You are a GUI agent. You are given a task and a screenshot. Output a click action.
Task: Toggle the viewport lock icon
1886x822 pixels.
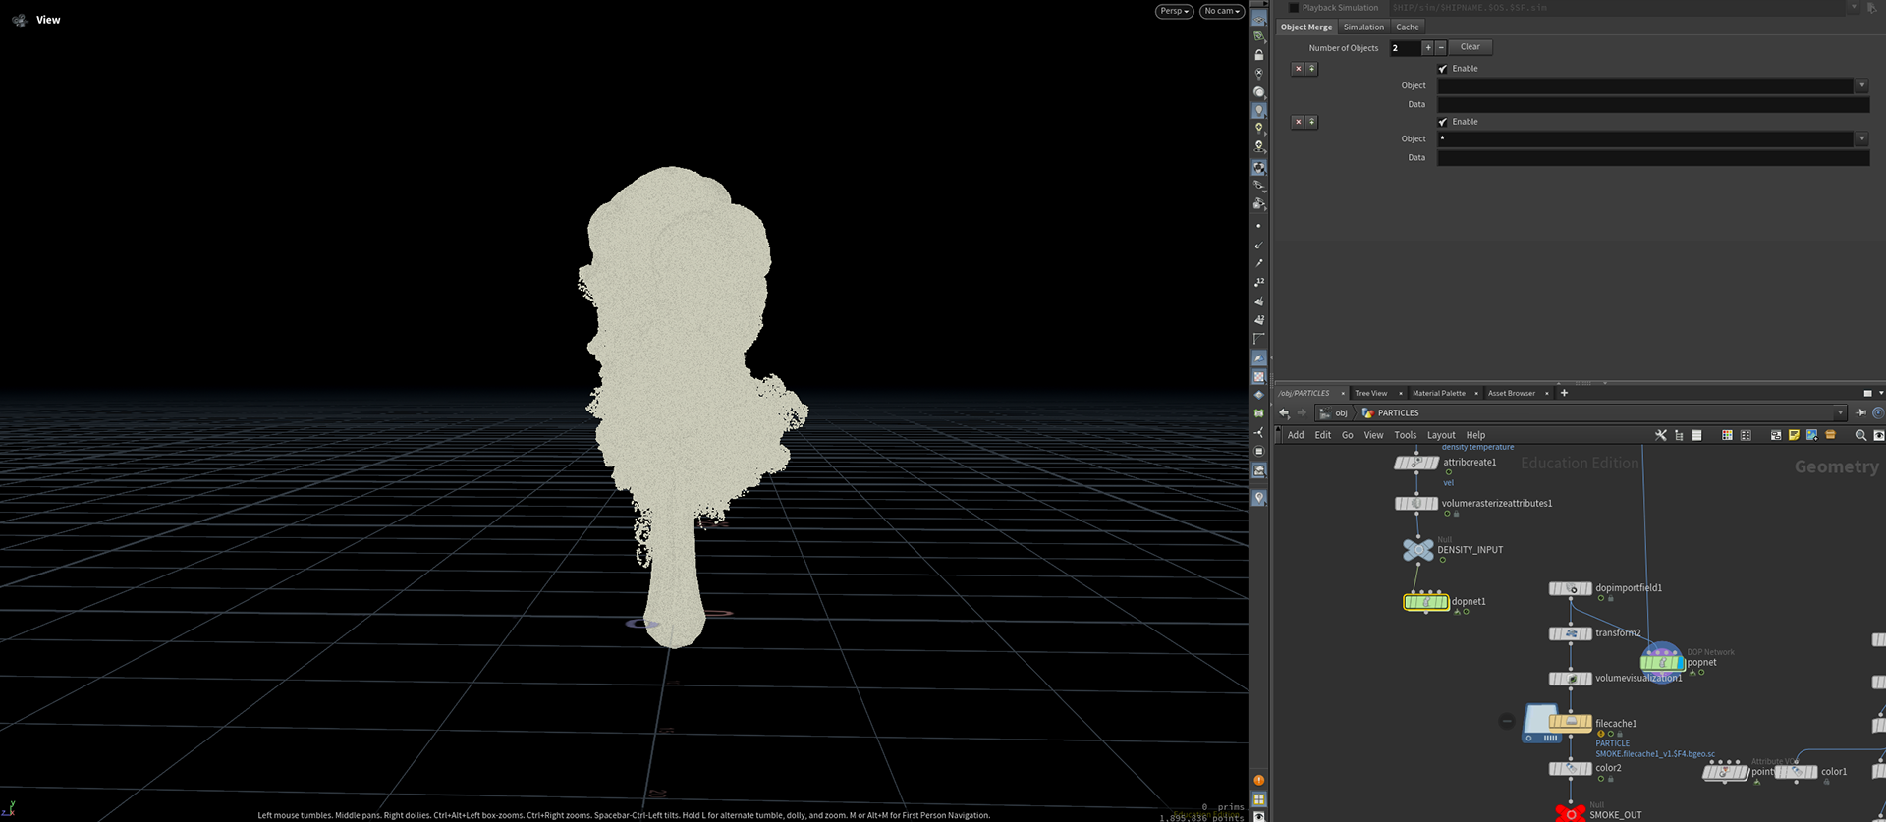click(x=1259, y=55)
